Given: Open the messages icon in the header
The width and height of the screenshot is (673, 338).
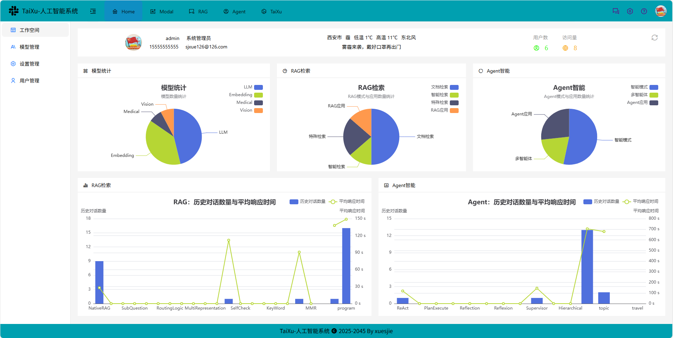Looking at the screenshot, I should pos(616,11).
